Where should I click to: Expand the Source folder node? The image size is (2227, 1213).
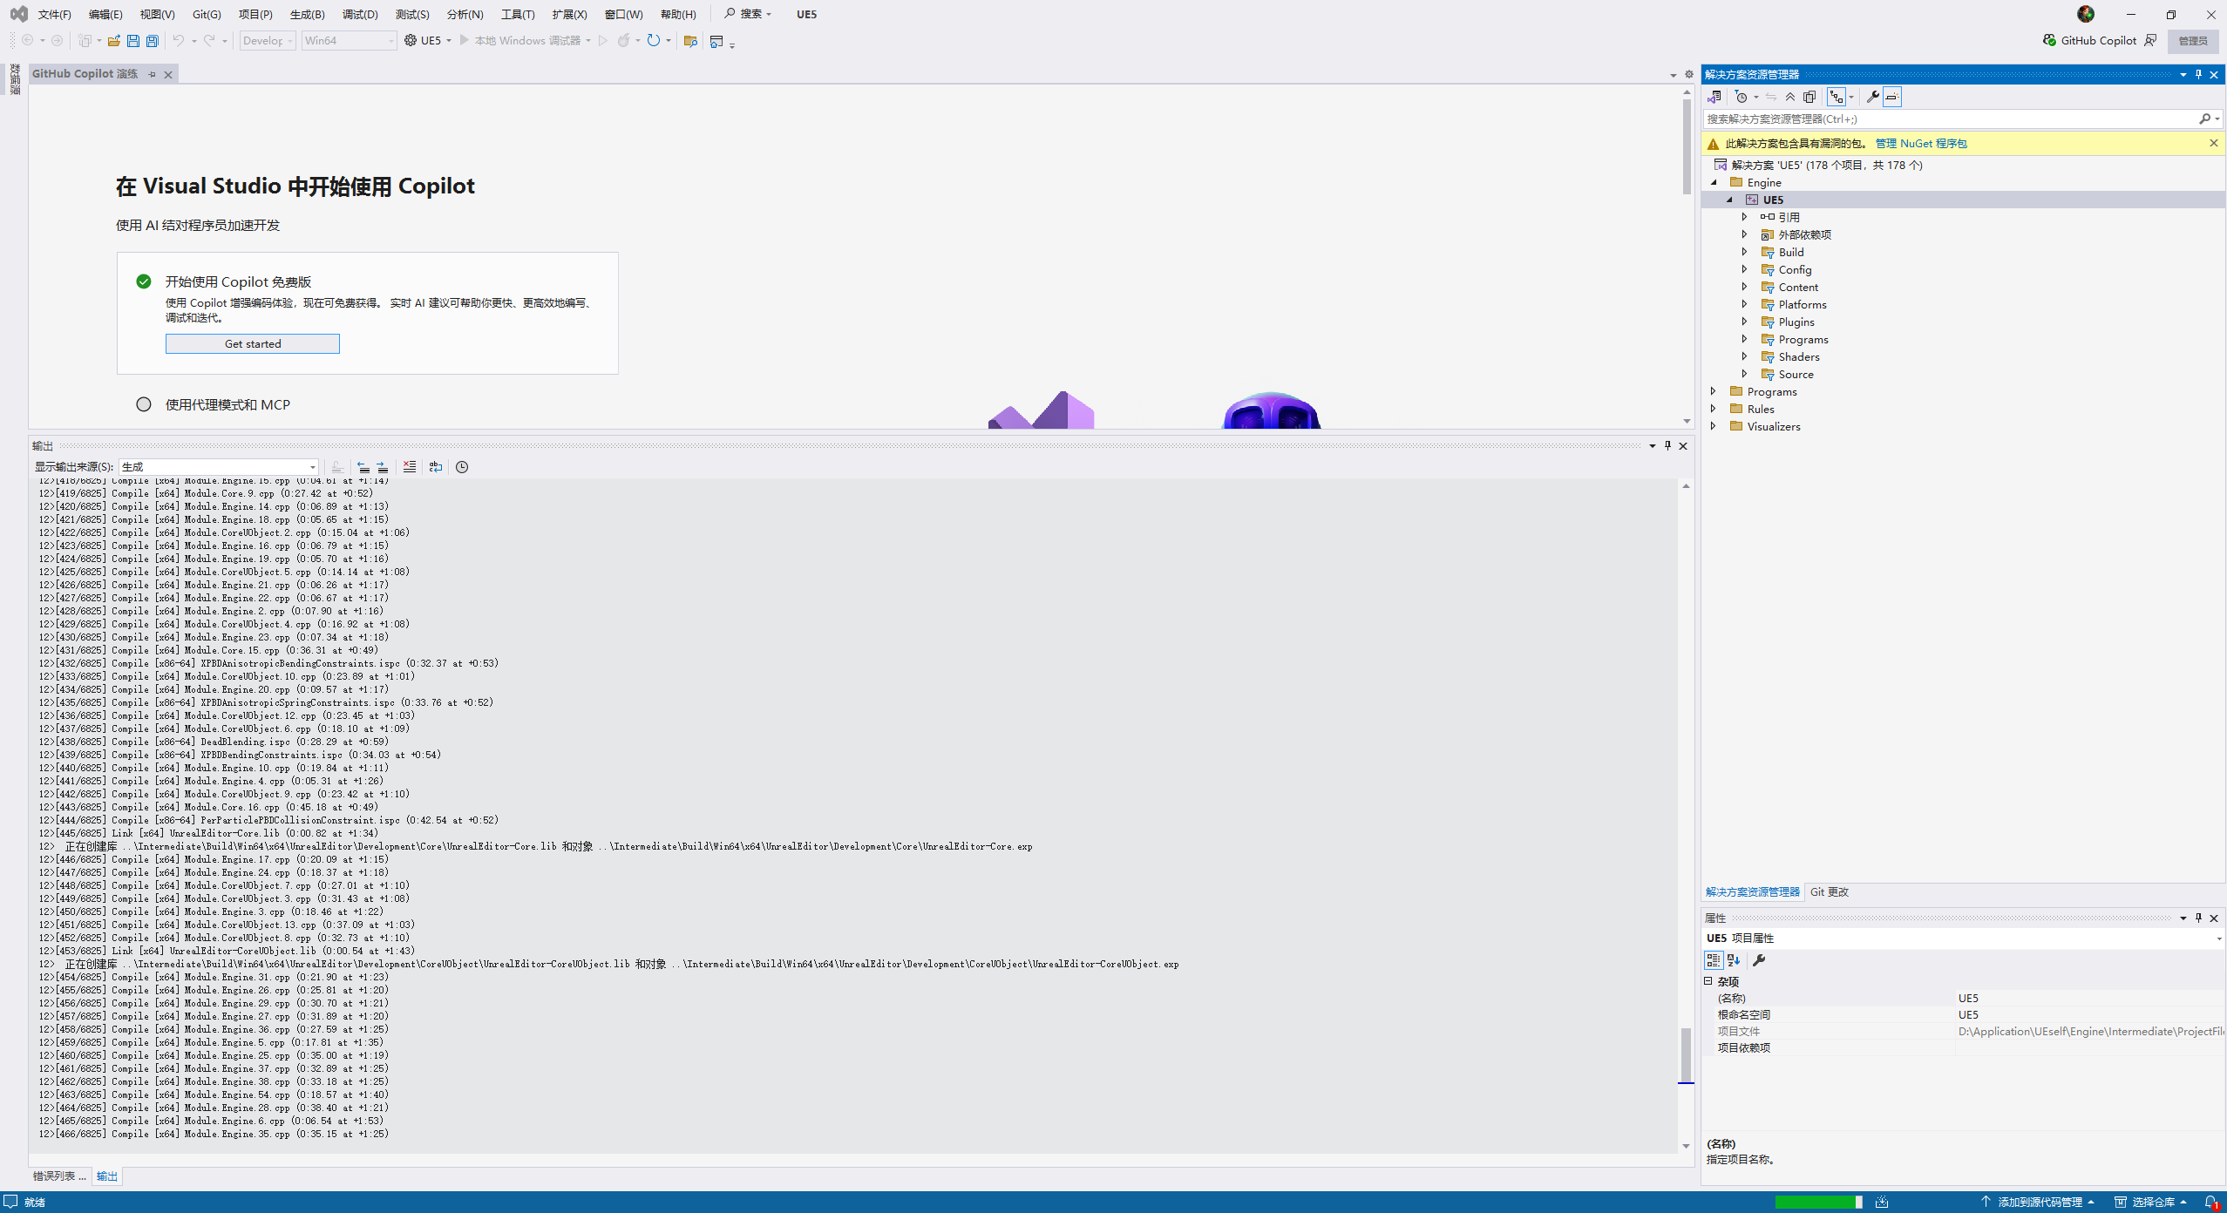click(x=1745, y=375)
